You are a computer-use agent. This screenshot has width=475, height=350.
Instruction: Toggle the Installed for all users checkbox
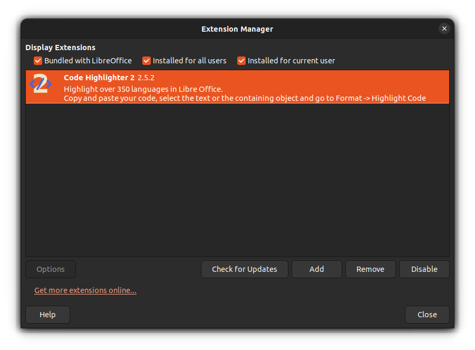pyautogui.click(x=147, y=61)
